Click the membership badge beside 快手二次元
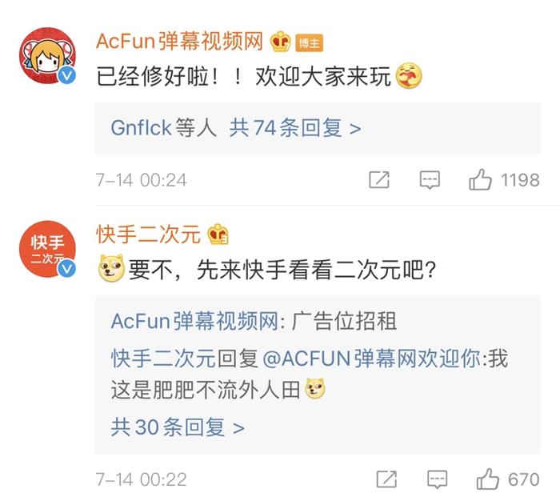The height and width of the screenshot is (501, 560). (218, 234)
